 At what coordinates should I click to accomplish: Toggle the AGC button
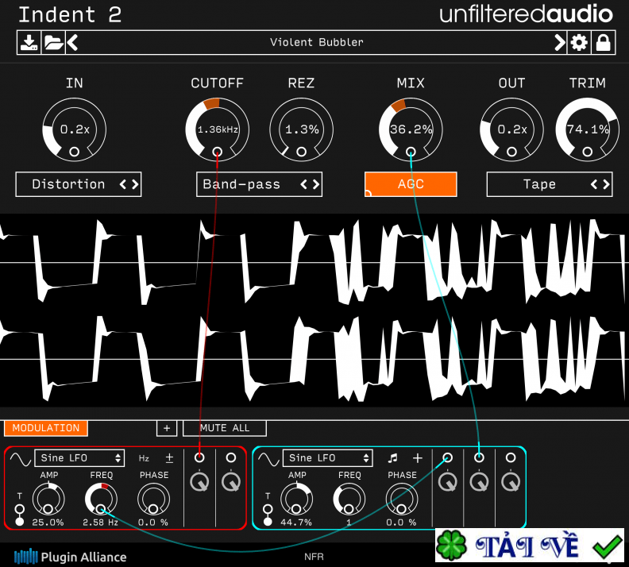411,184
